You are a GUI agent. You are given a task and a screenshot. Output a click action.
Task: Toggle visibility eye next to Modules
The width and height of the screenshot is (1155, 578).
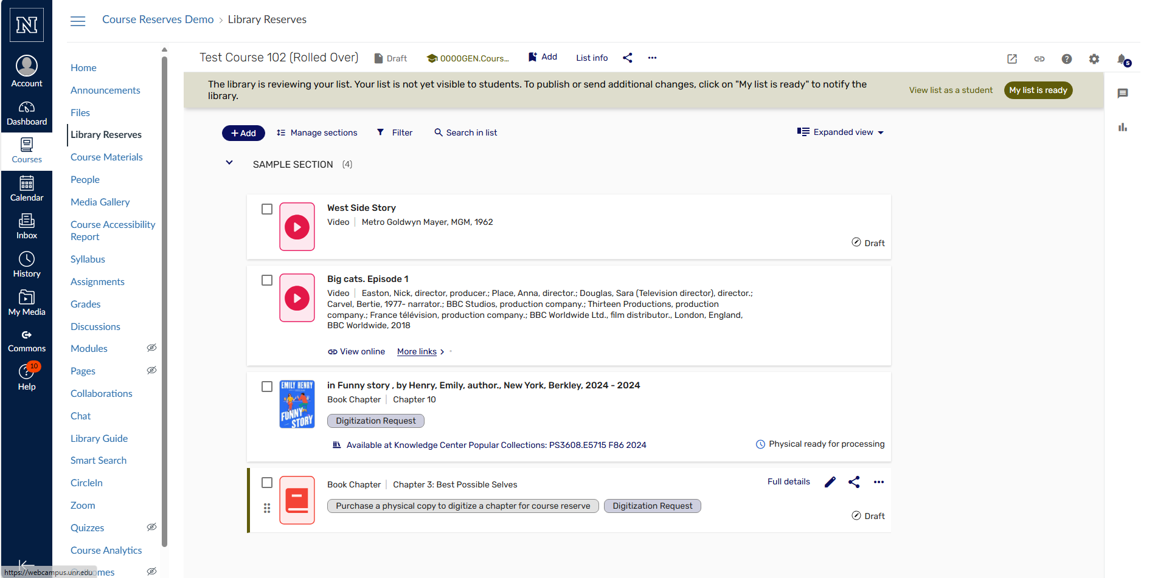pyautogui.click(x=152, y=348)
